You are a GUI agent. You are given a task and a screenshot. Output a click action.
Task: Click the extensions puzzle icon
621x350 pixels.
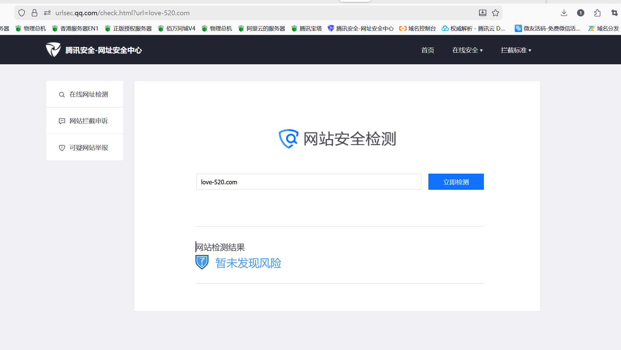pyautogui.click(x=597, y=13)
